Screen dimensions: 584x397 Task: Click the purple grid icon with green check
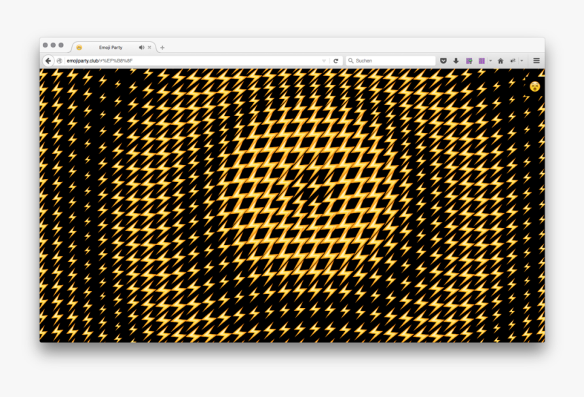tap(469, 61)
